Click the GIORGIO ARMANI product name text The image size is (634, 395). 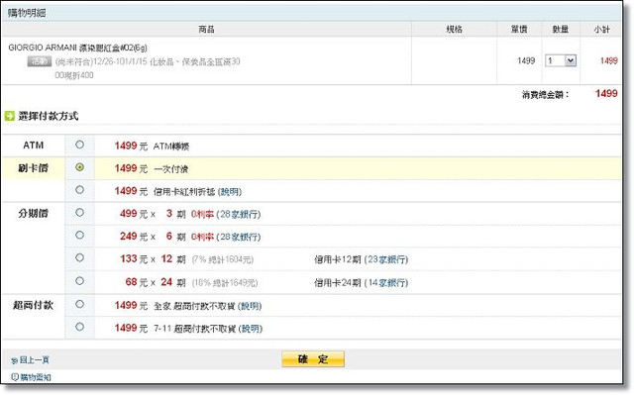77,48
